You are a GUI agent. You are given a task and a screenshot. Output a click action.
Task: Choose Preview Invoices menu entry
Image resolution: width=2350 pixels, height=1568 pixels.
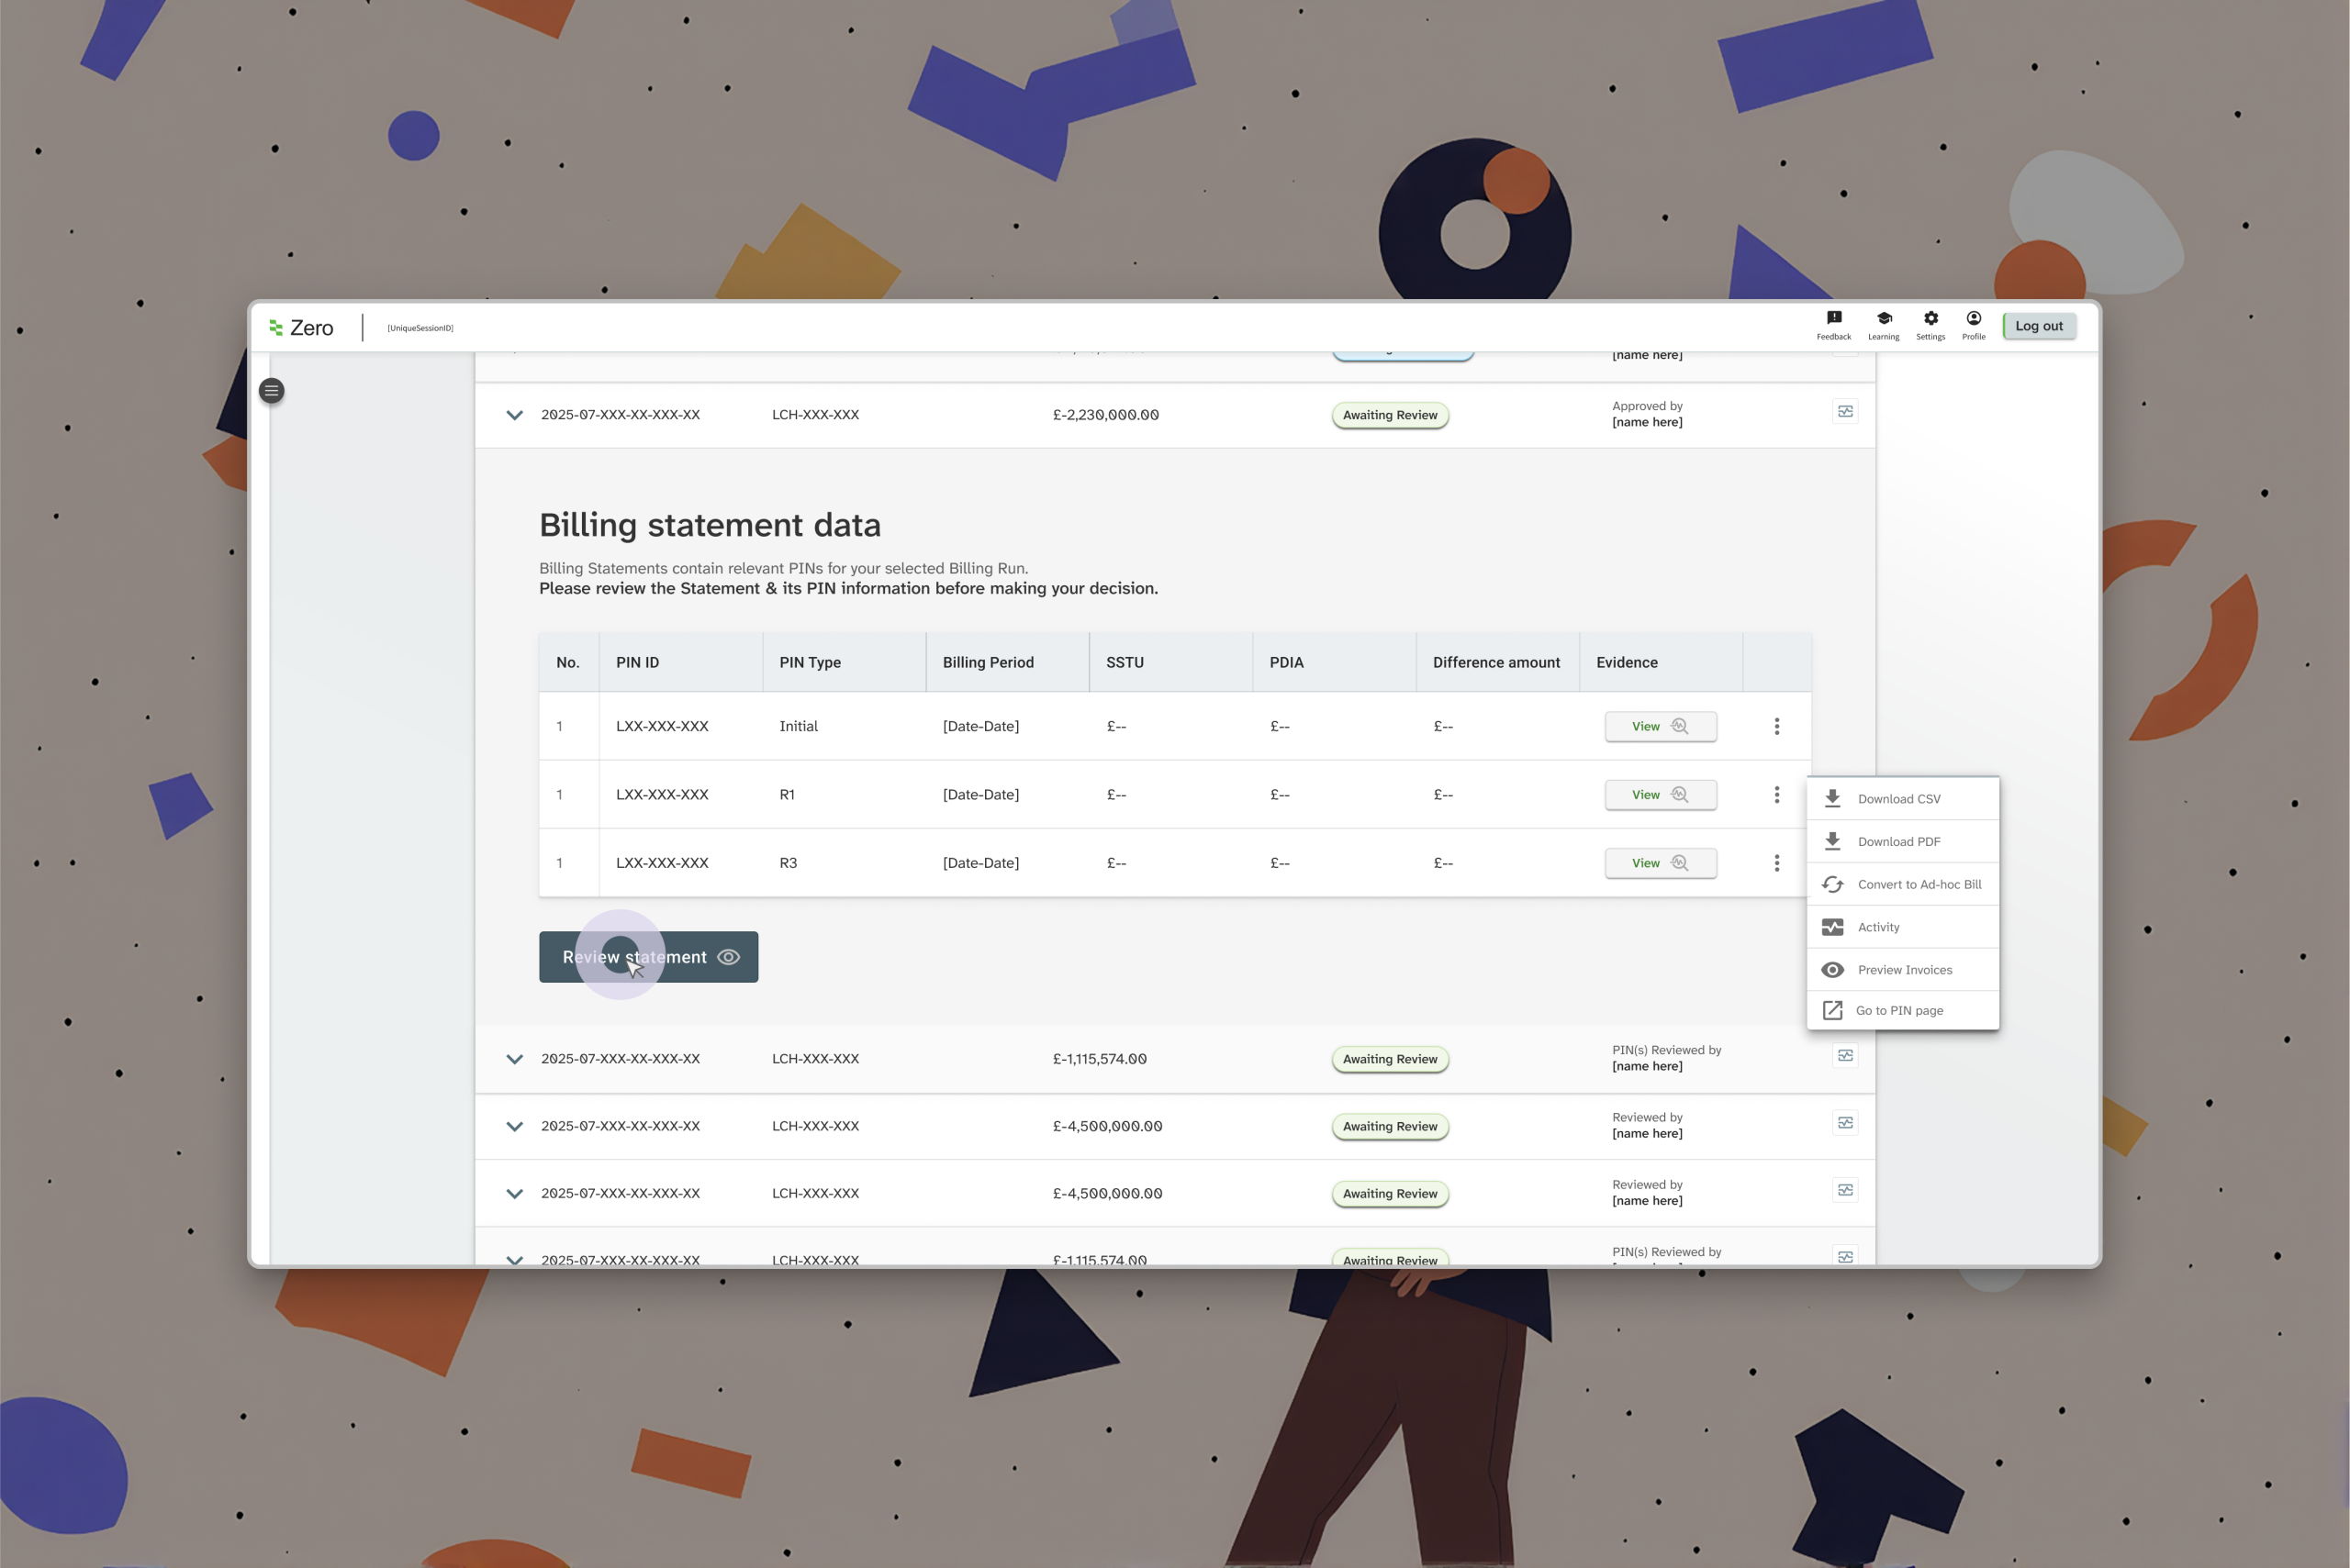(1904, 970)
